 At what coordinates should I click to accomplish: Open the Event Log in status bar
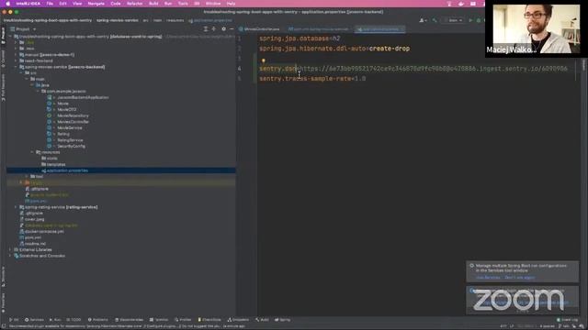click(568, 320)
